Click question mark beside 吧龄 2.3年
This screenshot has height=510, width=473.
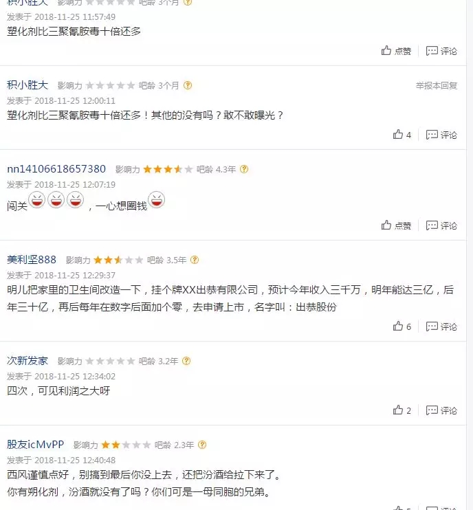[x=202, y=445]
